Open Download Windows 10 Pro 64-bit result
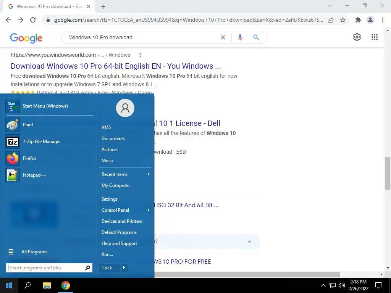 pyautogui.click(x=116, y=66)
